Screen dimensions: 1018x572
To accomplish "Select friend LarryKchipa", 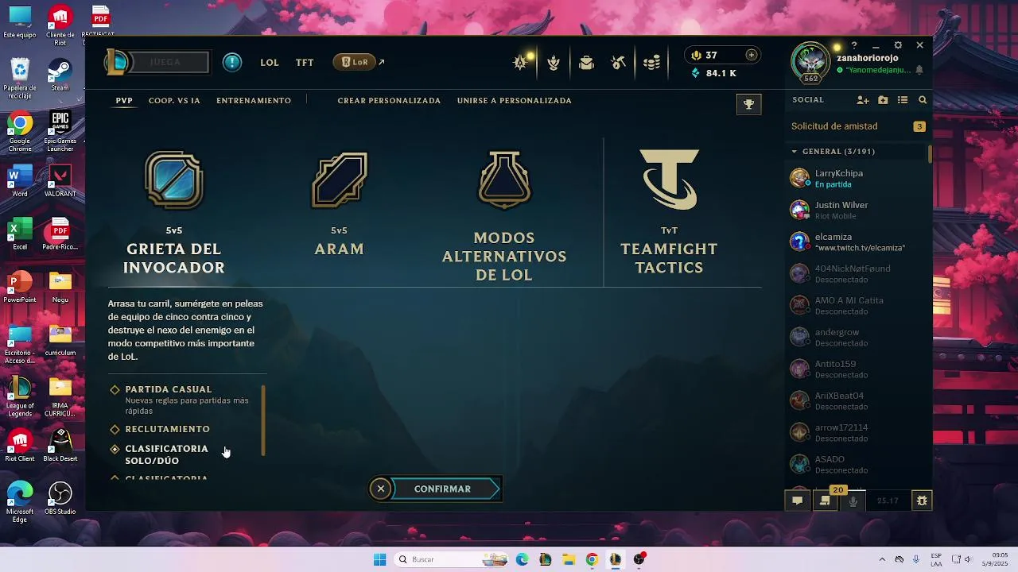I will click(857, 178).
